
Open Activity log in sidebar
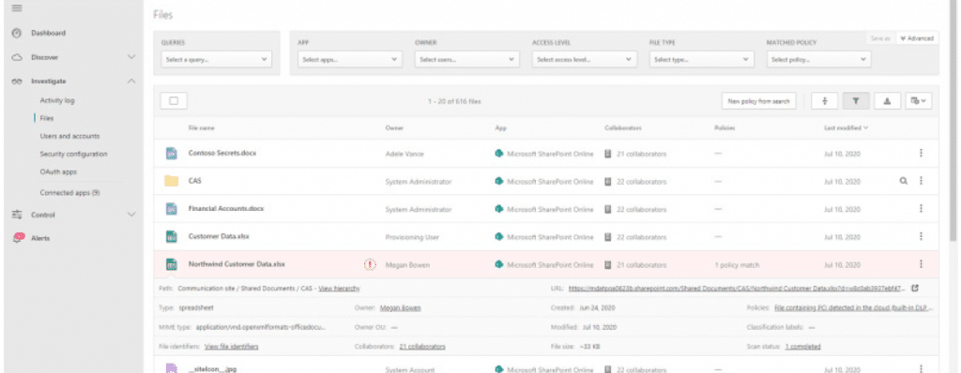(57, 100)
